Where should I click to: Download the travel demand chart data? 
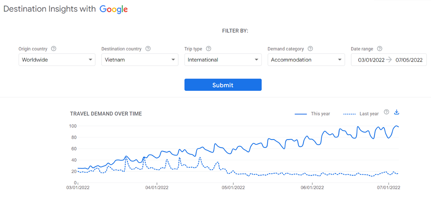pos(397,112)
